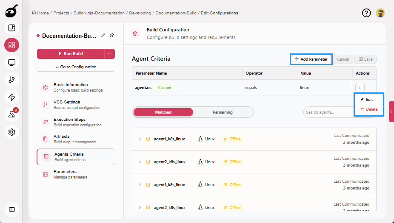Open the Projects grid icon in sidebar
Image resolution: width=394 pixels, height=223 pixels.
click(x=11, y=45)
